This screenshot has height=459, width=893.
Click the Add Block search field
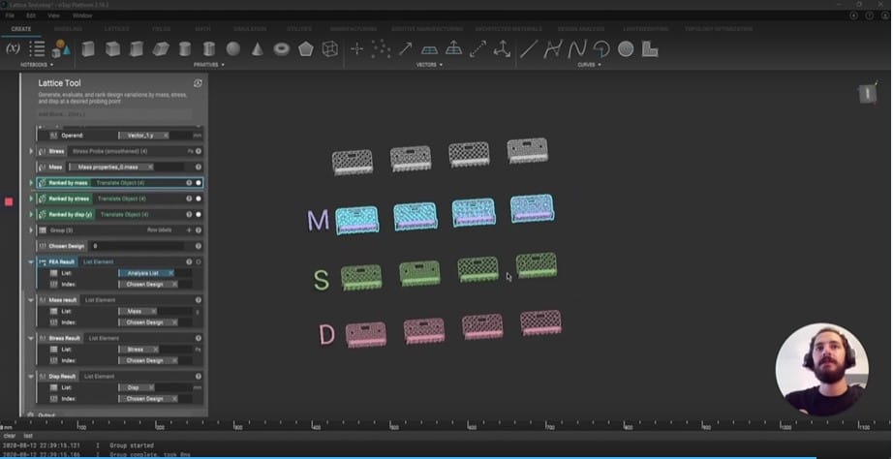point(115,114)
